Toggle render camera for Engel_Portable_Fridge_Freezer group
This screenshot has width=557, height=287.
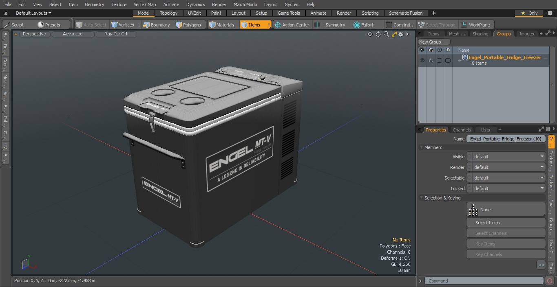tap(431, 60)
